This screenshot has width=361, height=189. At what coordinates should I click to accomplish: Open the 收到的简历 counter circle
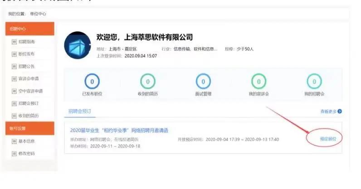[x=147, y=82]
